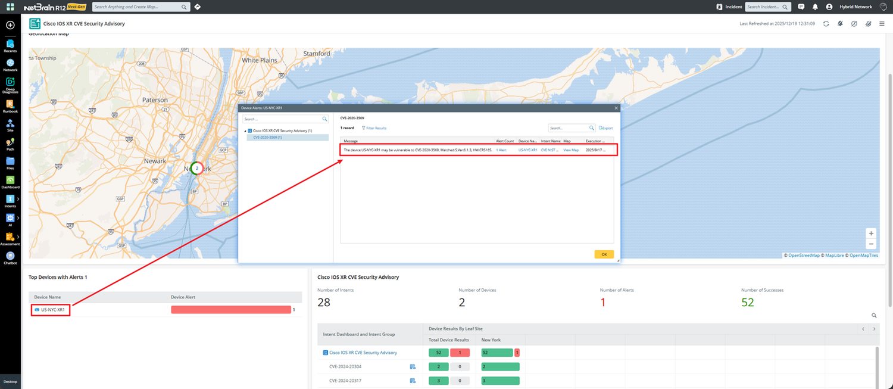The width and height of the screenshot is (893, 389).
Task: Expand the Assessment submenu arrow
Action: (x=18, y=236)
